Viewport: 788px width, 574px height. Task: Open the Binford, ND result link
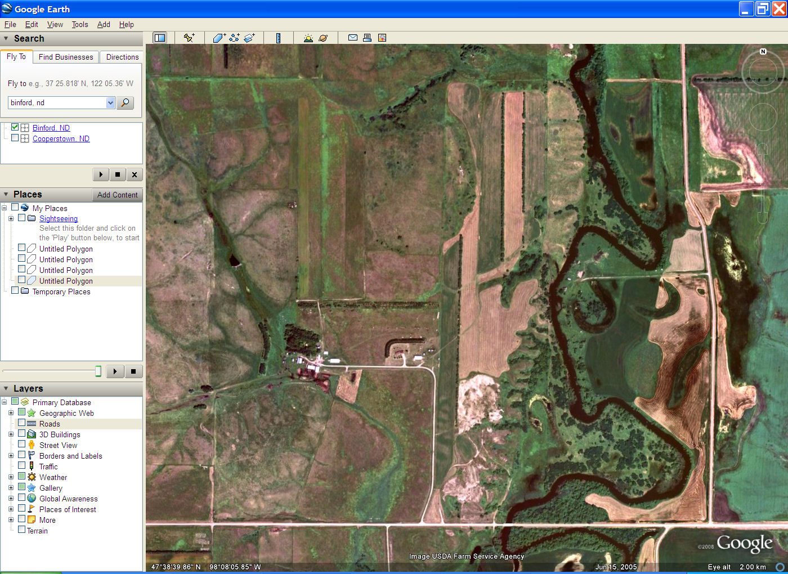(x=51, y=128)
